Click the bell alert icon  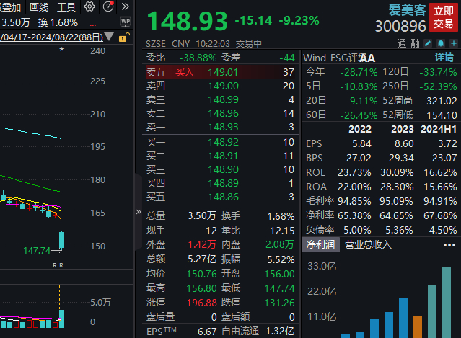click(x=441, y=43)
